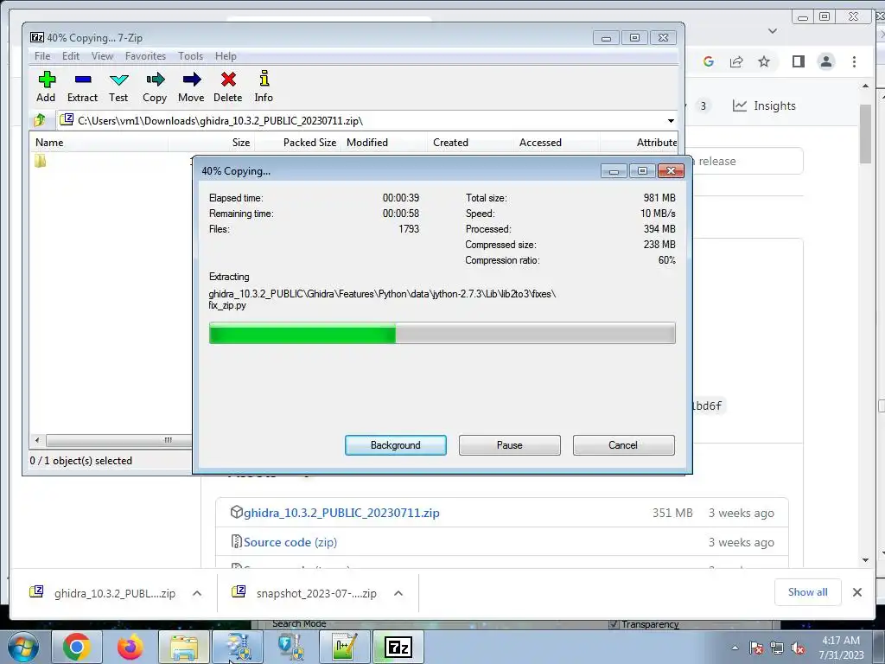Click volume icon in system tray
The height and width of the screenshot is (664, 885).
(798, 648)
